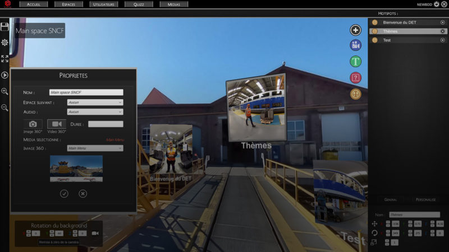Open the Image 360 Main Menu dropdown
The image size is (449, 252).
[95, 148]
